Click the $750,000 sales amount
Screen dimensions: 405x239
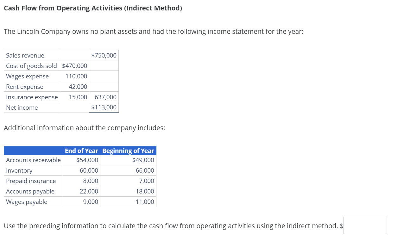104,55
